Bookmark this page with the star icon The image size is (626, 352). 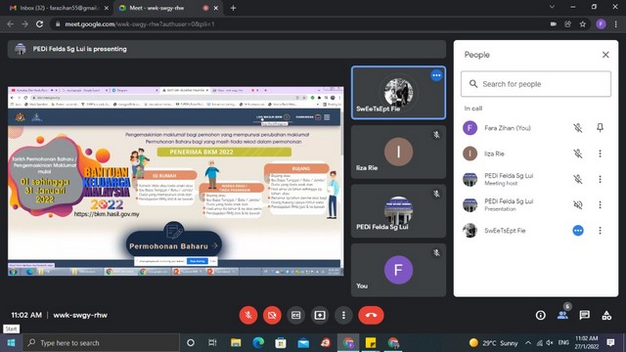[583, 23]
